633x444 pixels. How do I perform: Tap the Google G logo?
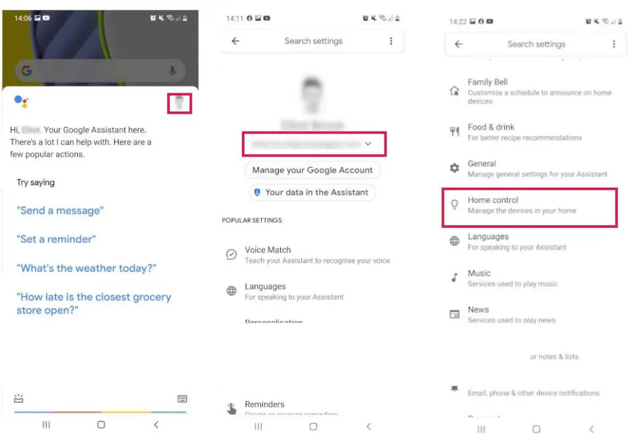click(26, 71)
